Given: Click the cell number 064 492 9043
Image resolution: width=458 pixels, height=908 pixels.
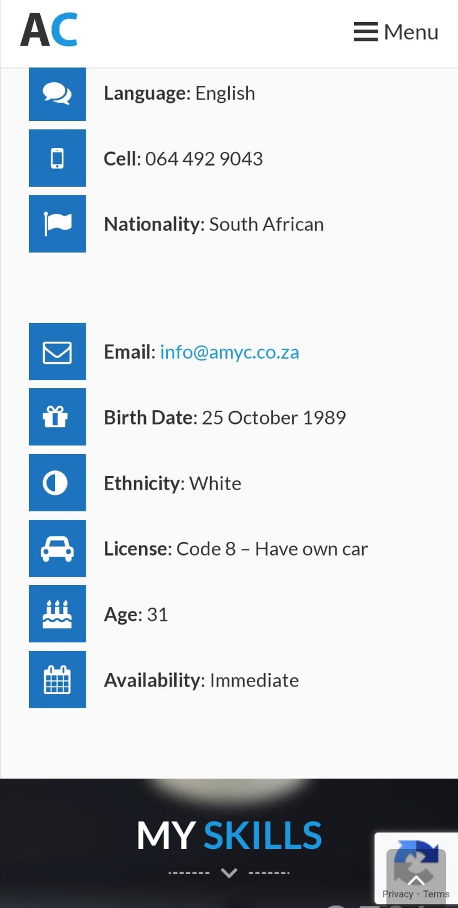Looking at the screenshot, I should point(204,159).
